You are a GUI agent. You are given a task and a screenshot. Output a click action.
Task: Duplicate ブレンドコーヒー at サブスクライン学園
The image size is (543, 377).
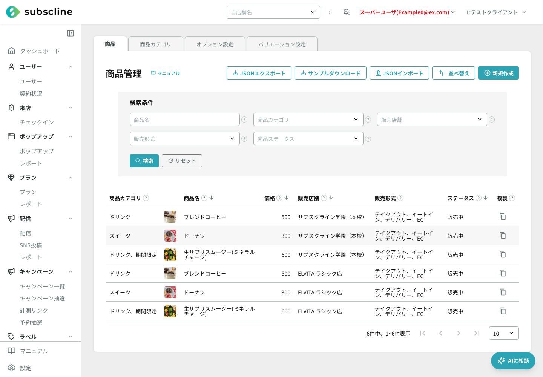[503, 217]
